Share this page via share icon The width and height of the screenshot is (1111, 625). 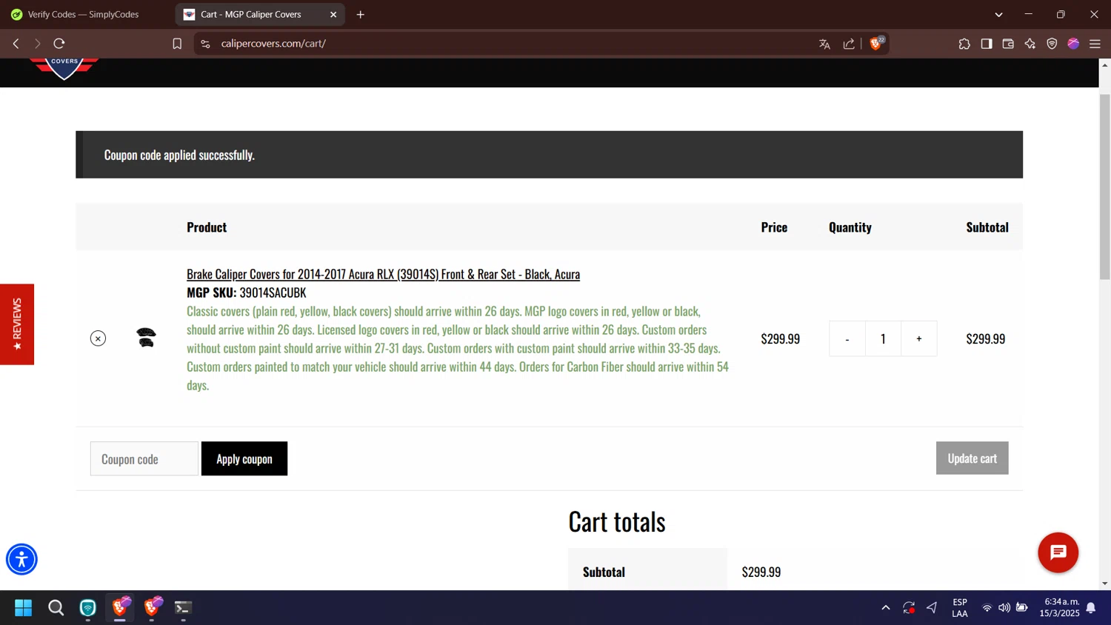[x=849, y=44]
